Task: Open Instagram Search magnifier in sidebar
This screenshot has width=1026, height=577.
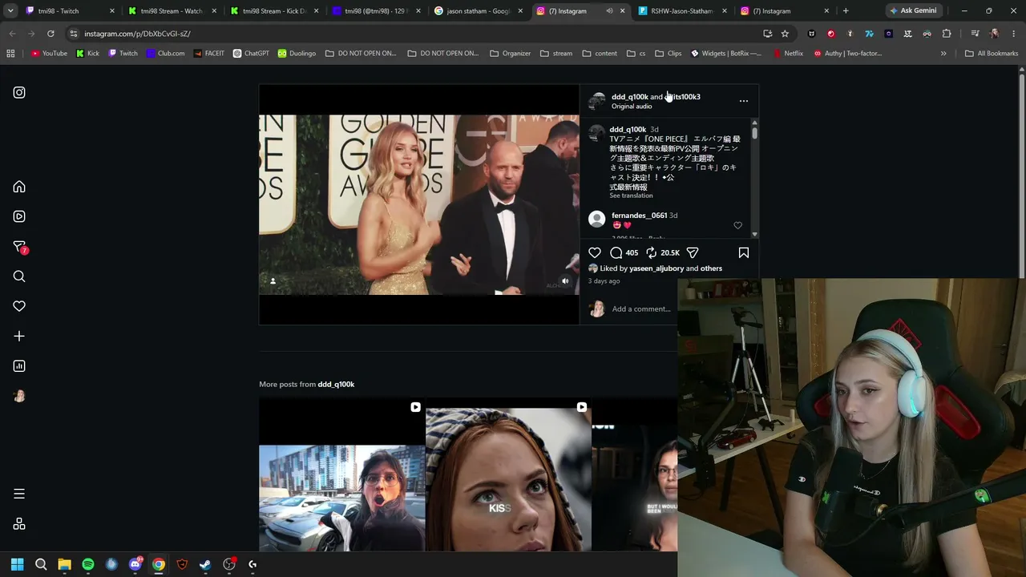Action: pyautogui.click(x=19, y=276)
